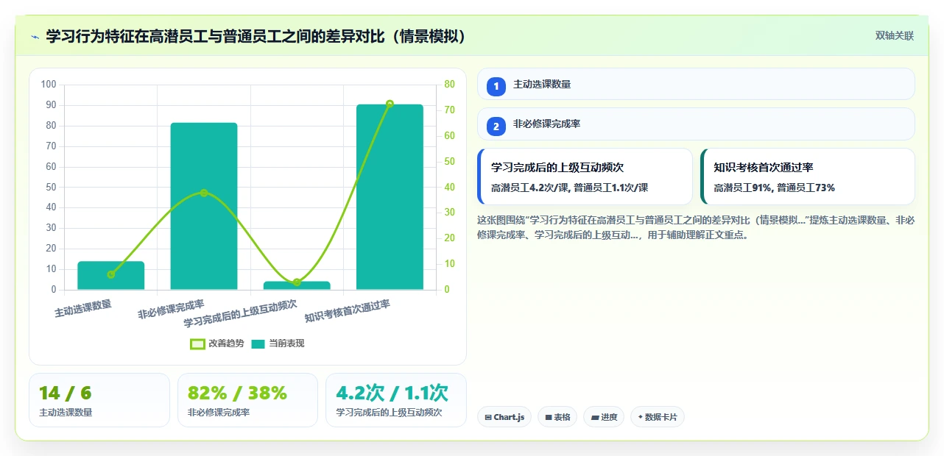The width and height of the screenshot is (944, 456).
Task: Select list item 2 非必修课完成率
Action: 696,124
